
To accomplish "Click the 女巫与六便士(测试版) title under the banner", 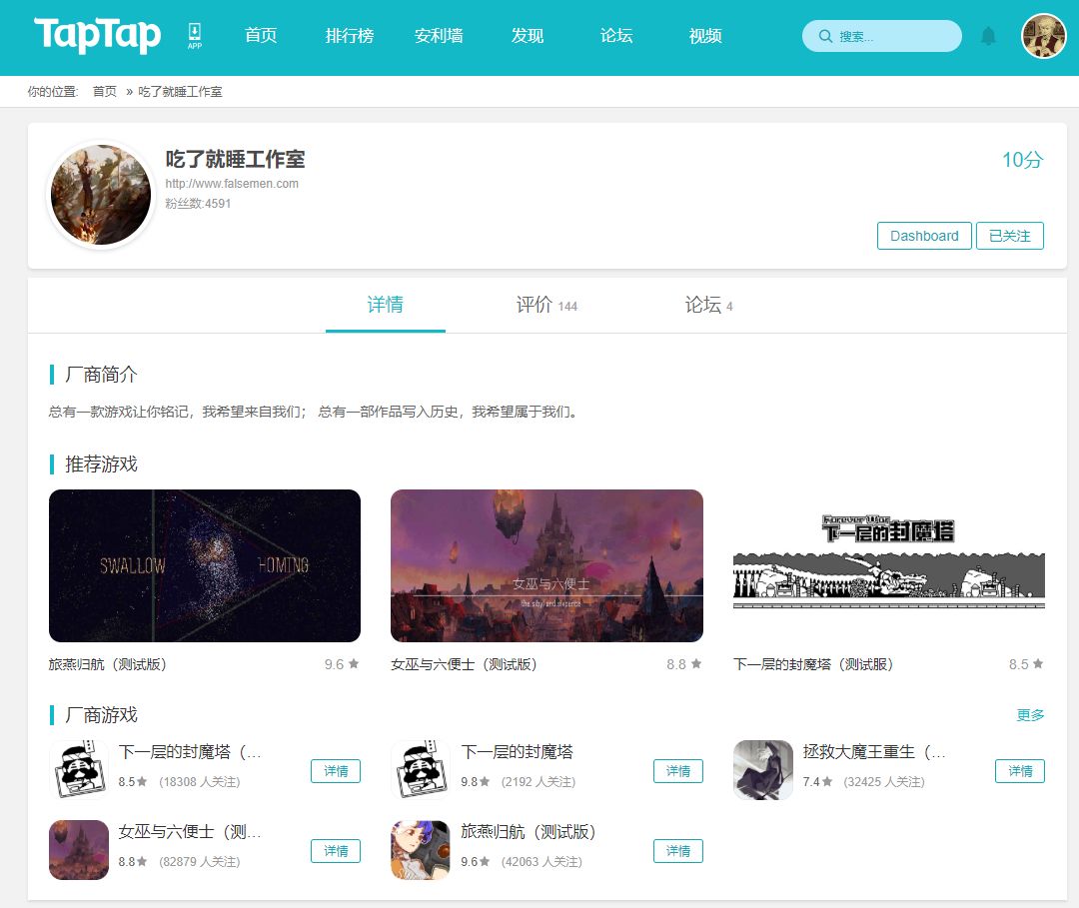I will coord(464,664).
